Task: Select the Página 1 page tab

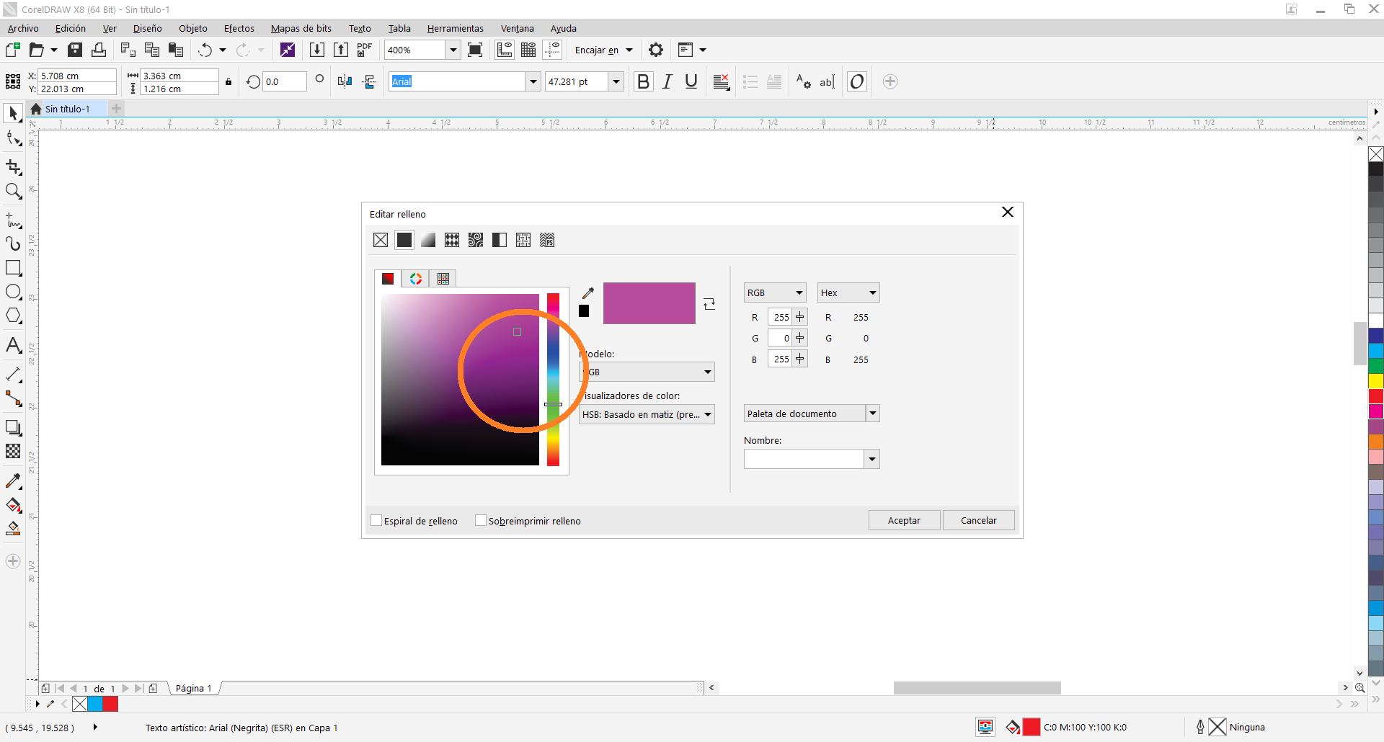Action: click(194, 688)
